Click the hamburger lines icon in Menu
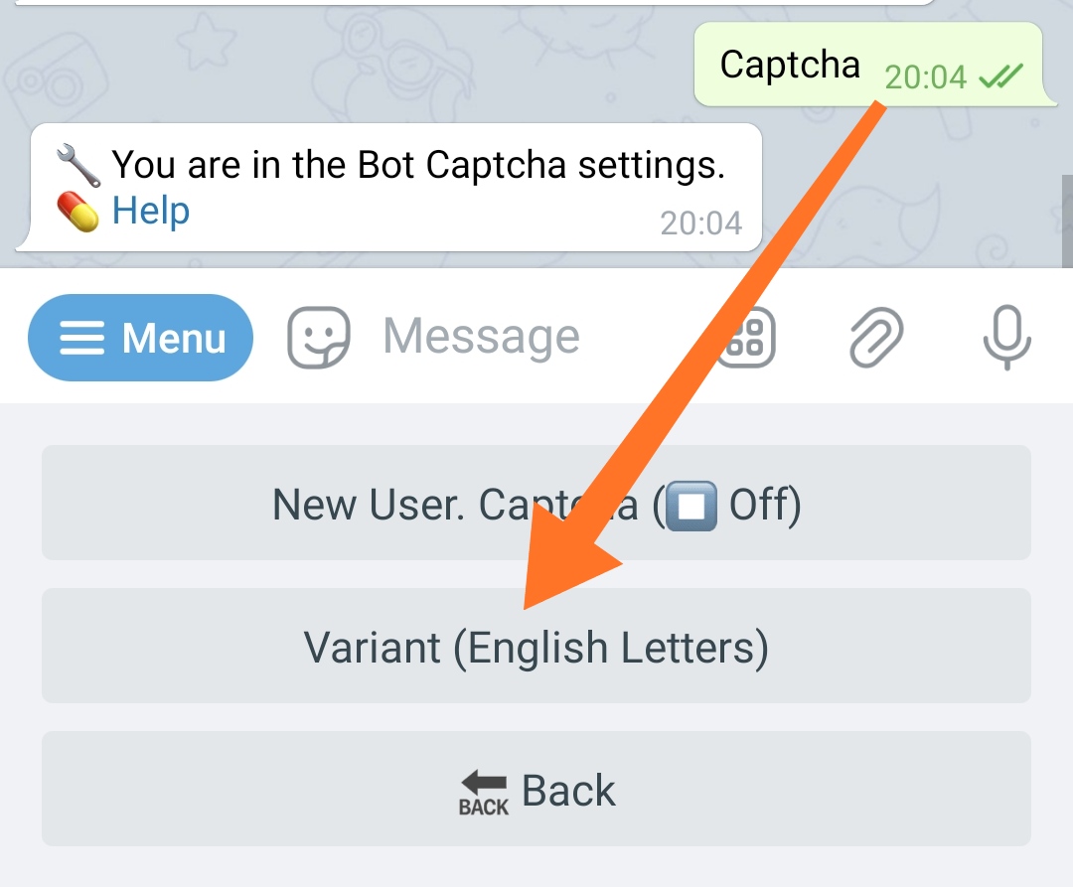Image resolution: width=1073 pixels, height=887 pixels. (81, 340)
